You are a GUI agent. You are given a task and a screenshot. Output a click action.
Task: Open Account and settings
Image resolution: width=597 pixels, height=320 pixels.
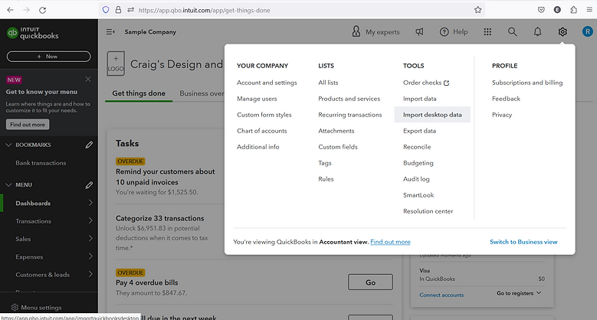(267, 83)
